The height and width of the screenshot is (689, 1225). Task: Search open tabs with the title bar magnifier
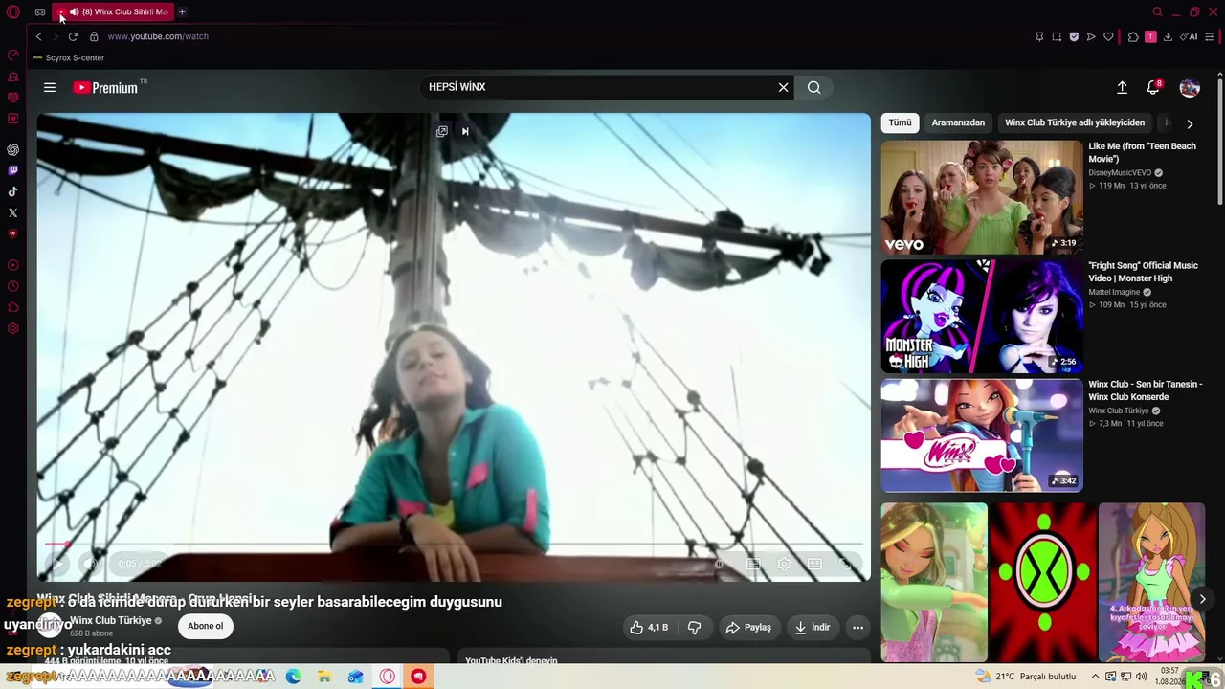click(1157, 12)
